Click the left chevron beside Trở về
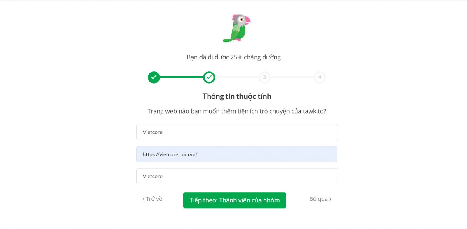The height and width of the screenshot is (229, 467). tap(143, 199)
